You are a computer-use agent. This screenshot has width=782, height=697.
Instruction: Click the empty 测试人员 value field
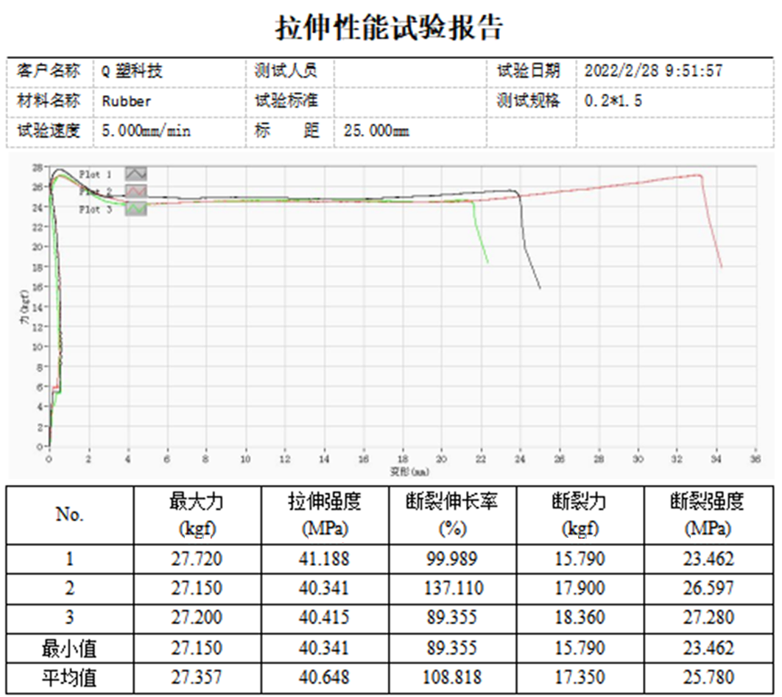411,71
